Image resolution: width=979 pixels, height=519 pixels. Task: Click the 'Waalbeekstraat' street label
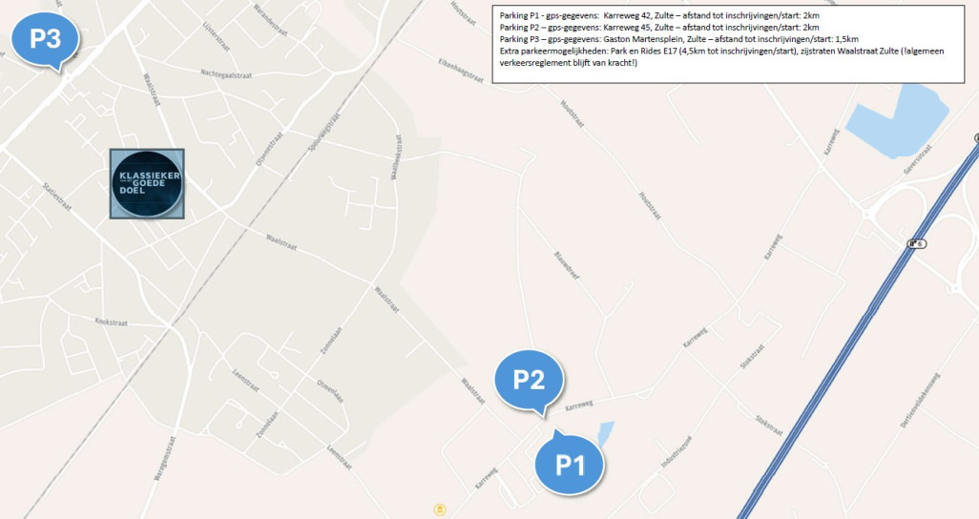[396, 157]
